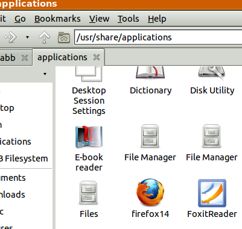The image size is (242, 229).
Task: Click the 'FoxitReader' label text
Action: tap(212, 214)
